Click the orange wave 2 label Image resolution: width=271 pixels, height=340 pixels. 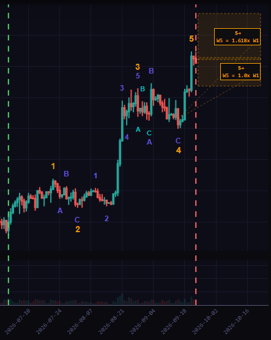coord(78,229)
